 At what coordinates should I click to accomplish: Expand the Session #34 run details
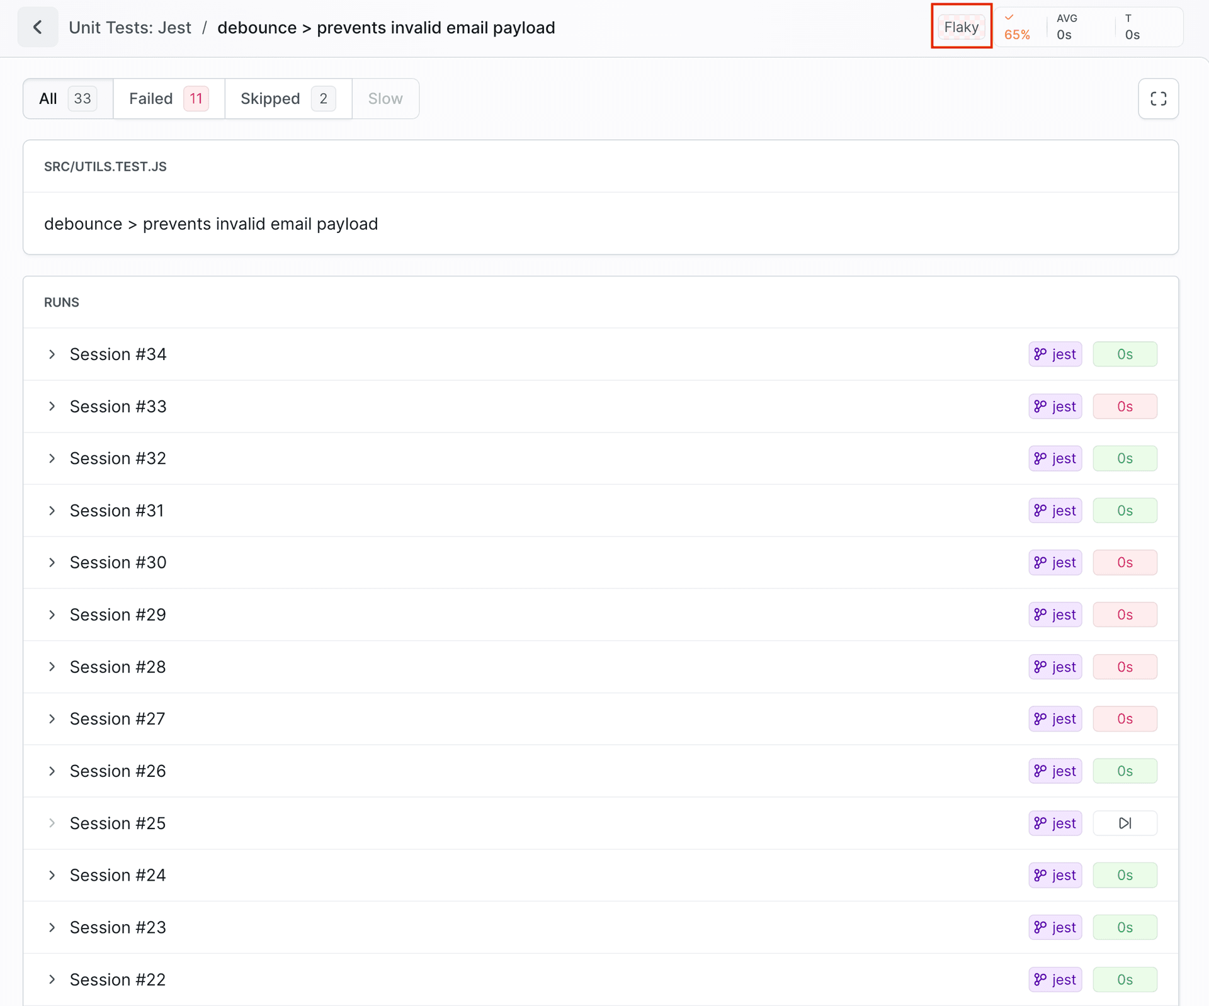pyautogui.click(x=52, y=354)
